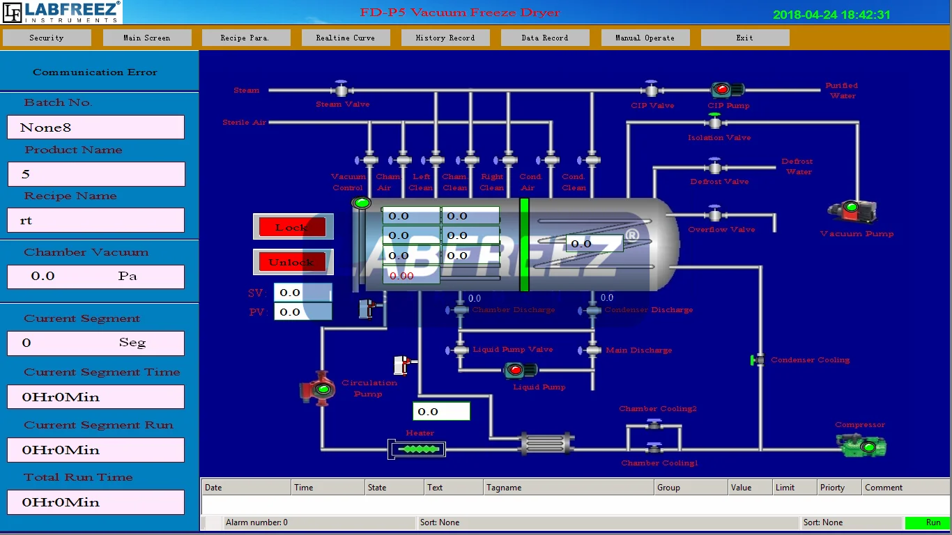The height and width of the screenshot is (535, 952).
Task: Click the Isolation Valve symbol
Action: pyautogui.click(x=714, y=122)
